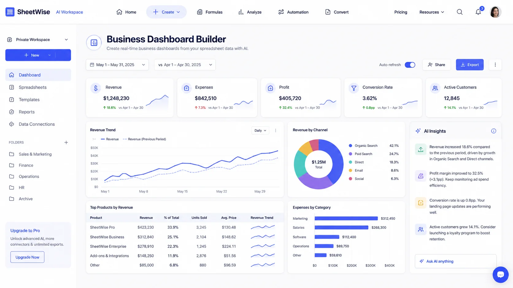
Task: Click the Templates sidebar icon
Action: click(12, 100)
